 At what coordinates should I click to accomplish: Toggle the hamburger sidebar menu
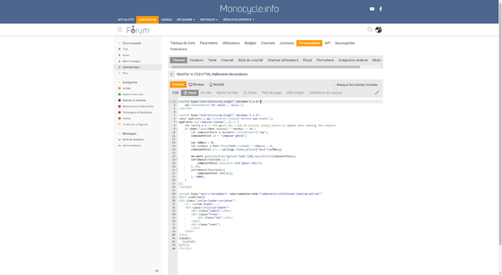click(120, 30)
